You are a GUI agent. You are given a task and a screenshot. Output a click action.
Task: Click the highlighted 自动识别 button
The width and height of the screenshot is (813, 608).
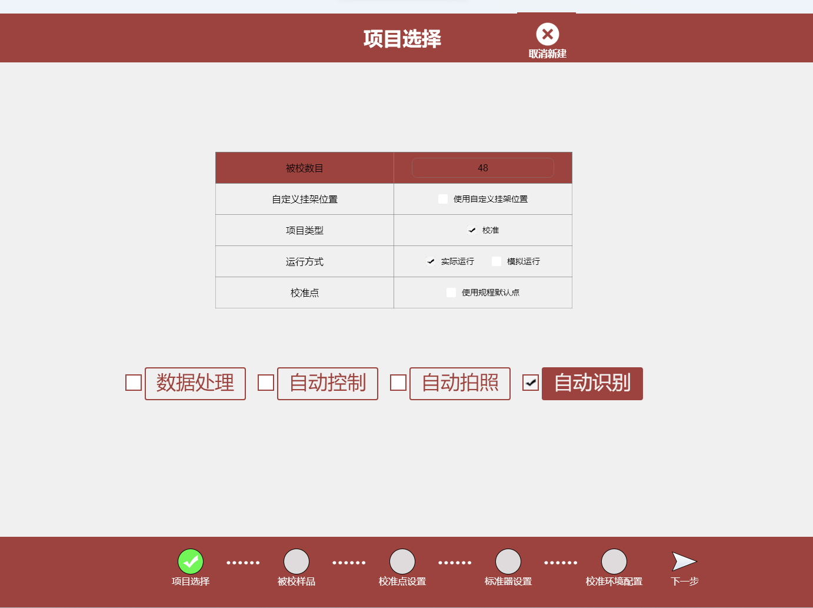(x=592, y=383)
